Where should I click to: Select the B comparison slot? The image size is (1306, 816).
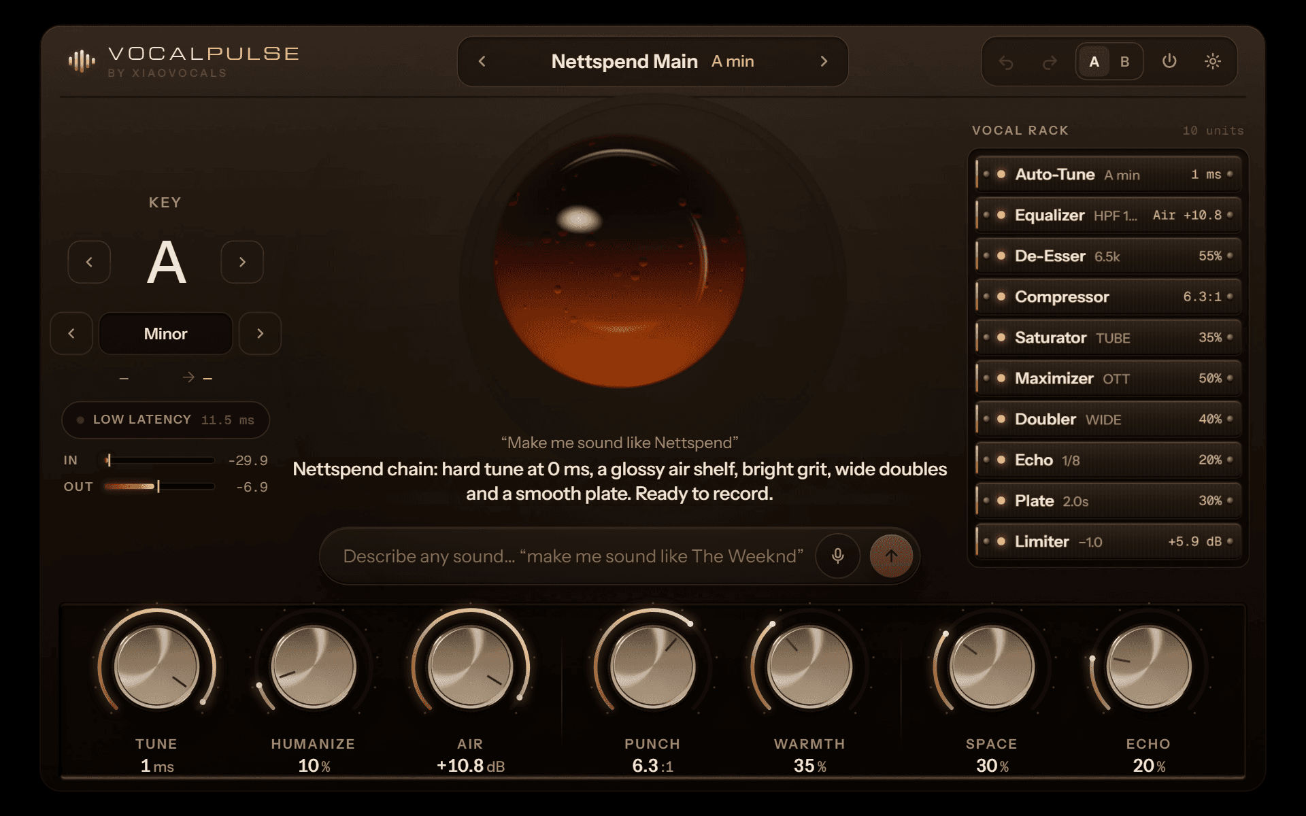click(1125, 62)
